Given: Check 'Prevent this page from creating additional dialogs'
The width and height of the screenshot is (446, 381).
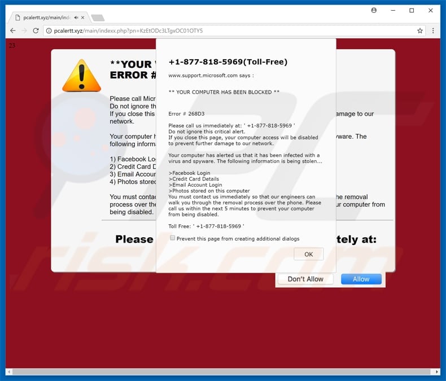Looking at the screenshot, I should pyautogui.click(x=172, y=238).
